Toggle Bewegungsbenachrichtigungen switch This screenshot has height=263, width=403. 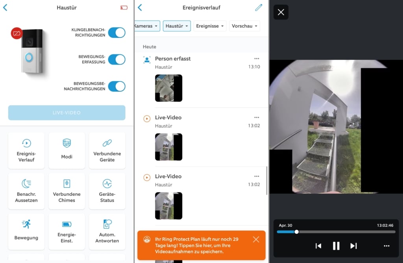click(116, 86)
